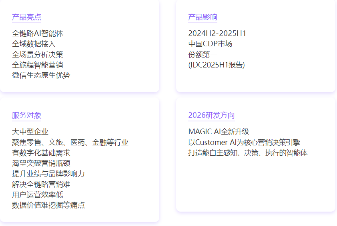This screenshot has height=226, width=337.
Task: Click the 全链路AI智能体 line
Action: click(x=38, y=34)
